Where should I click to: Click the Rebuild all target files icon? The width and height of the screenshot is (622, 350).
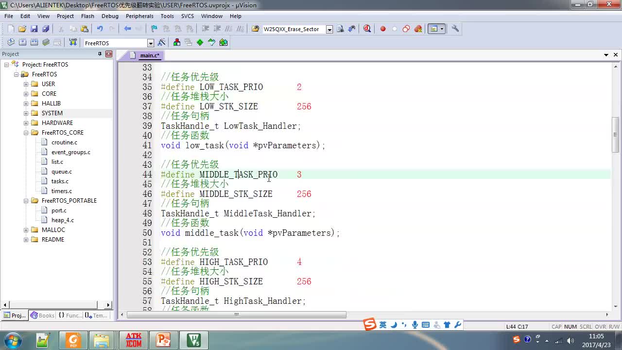point(34,42)
